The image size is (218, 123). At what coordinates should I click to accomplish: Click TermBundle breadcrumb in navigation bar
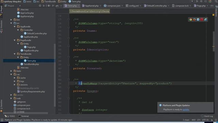click(49, 1)
